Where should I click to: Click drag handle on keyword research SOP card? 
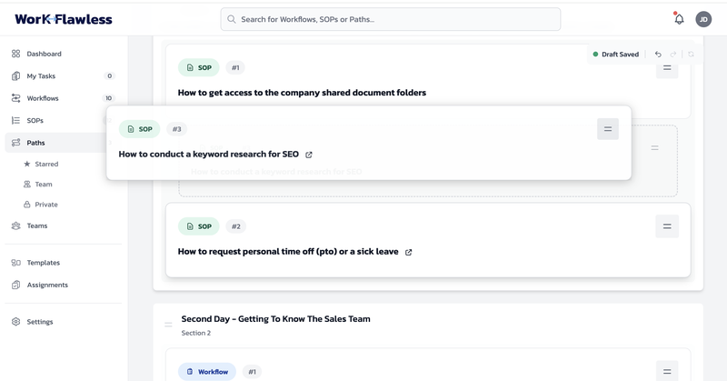point(608,129)
